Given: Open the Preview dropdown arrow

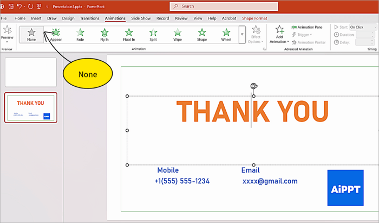Looking at the screenshot, I should (x=7, y=42).
